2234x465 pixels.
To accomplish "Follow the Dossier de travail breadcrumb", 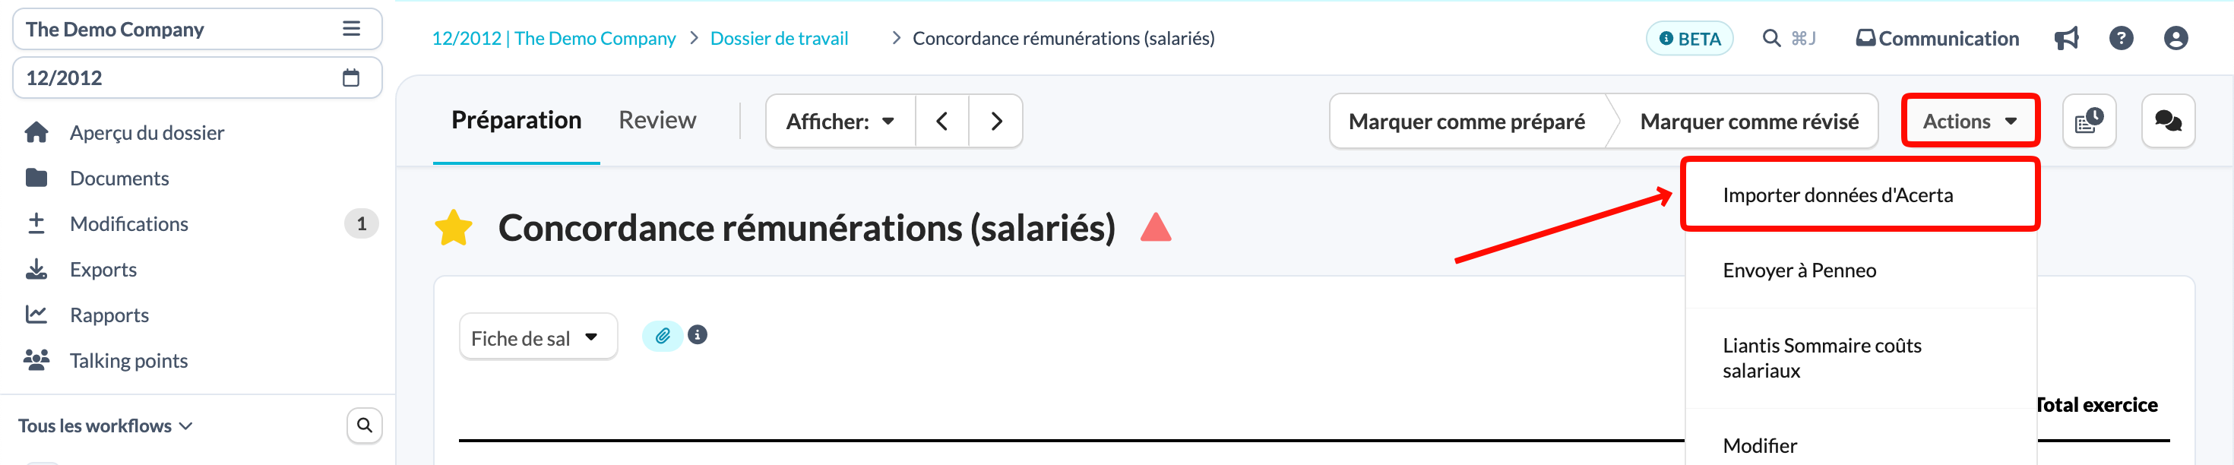I will [x=779, y=38].
